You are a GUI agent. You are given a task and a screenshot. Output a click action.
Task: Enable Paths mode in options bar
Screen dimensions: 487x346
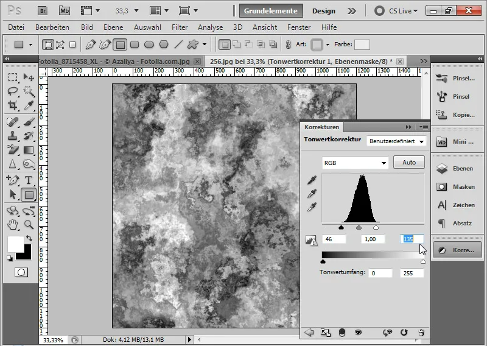tap(60, 44)
